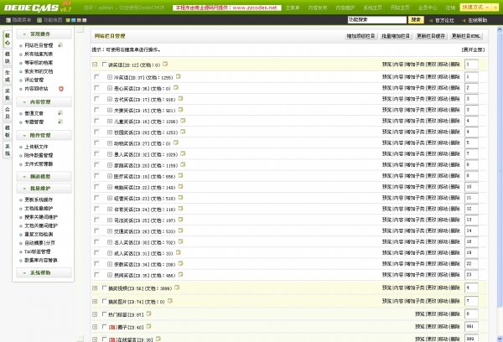
Task: Click the scrollbar up arrow
Action: click(x=500, y=29)
